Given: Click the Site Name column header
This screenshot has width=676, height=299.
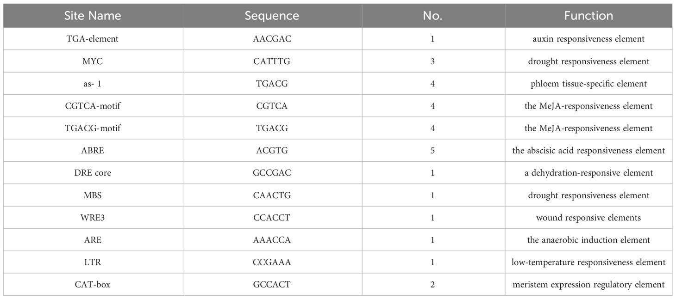Looking at the screenshot, I should click(x=93, y=16).
